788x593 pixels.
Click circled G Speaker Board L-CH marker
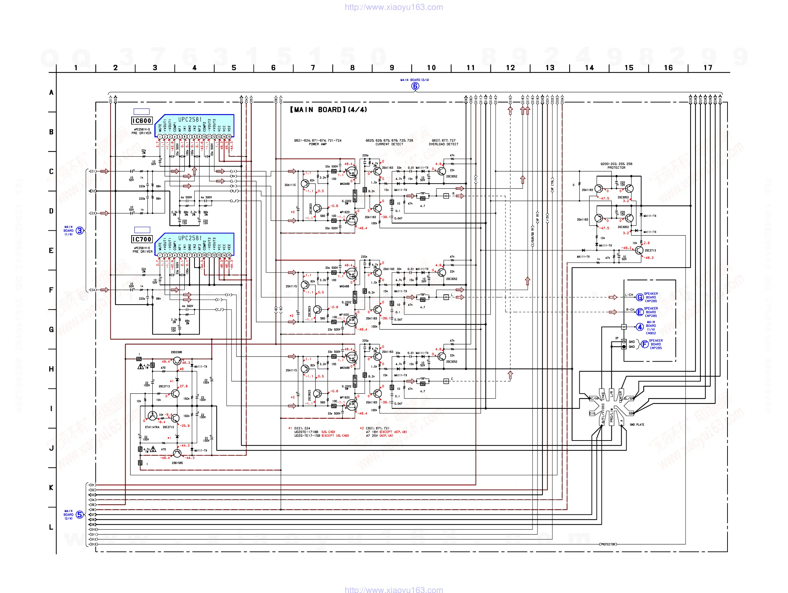point(640,298)
